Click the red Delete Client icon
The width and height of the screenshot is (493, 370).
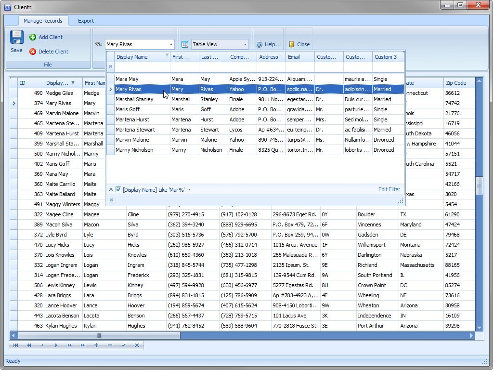tap(33, 52)
